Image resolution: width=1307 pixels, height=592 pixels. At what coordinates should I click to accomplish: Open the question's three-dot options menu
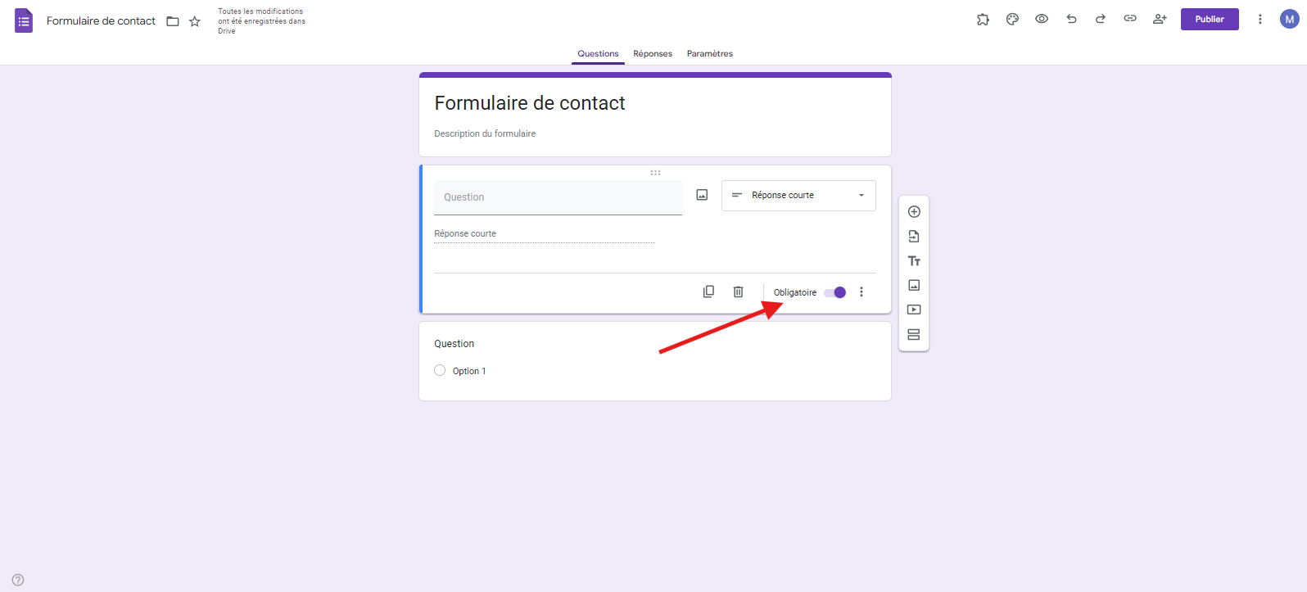point(862,292)
